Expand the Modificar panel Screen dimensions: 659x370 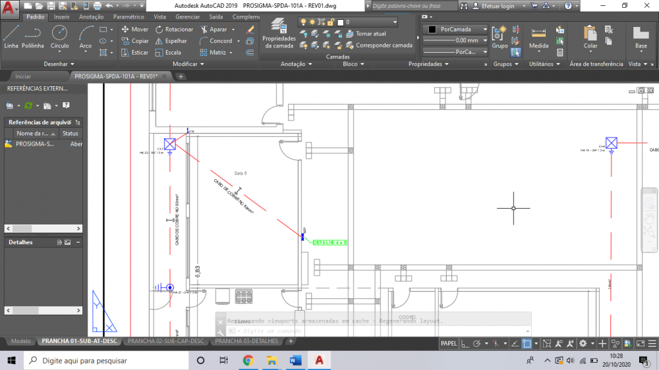[188, 64]
